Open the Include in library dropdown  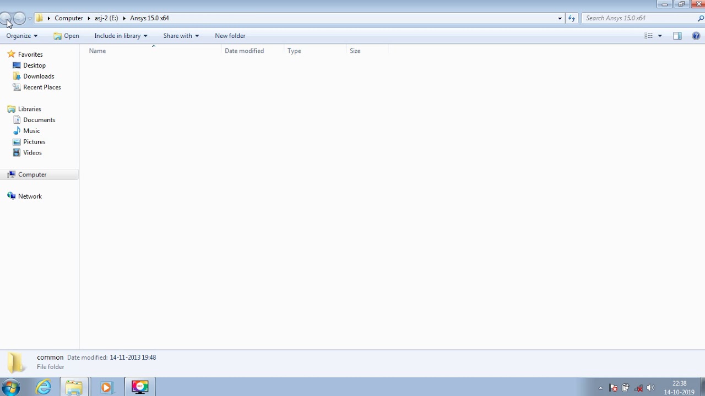pos(121,36)
